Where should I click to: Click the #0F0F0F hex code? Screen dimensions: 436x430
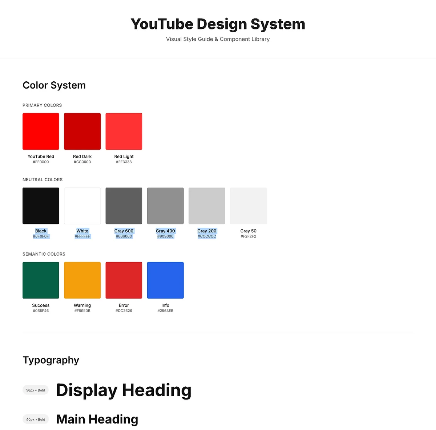click(x=41, y=236)
